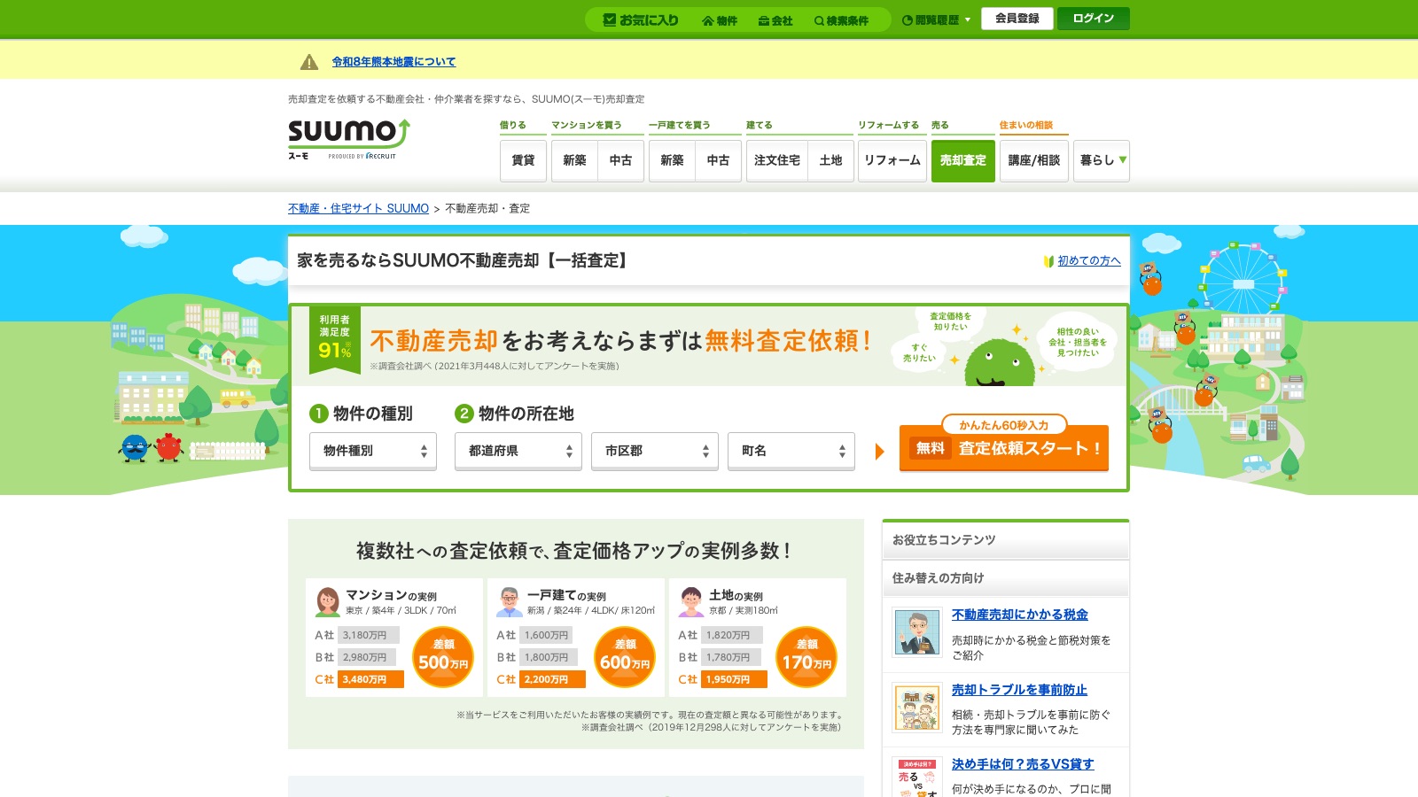This screenshot has height=797, width=1418.
Task: Open the リフォーム tab
Action: tap(892, 161)
